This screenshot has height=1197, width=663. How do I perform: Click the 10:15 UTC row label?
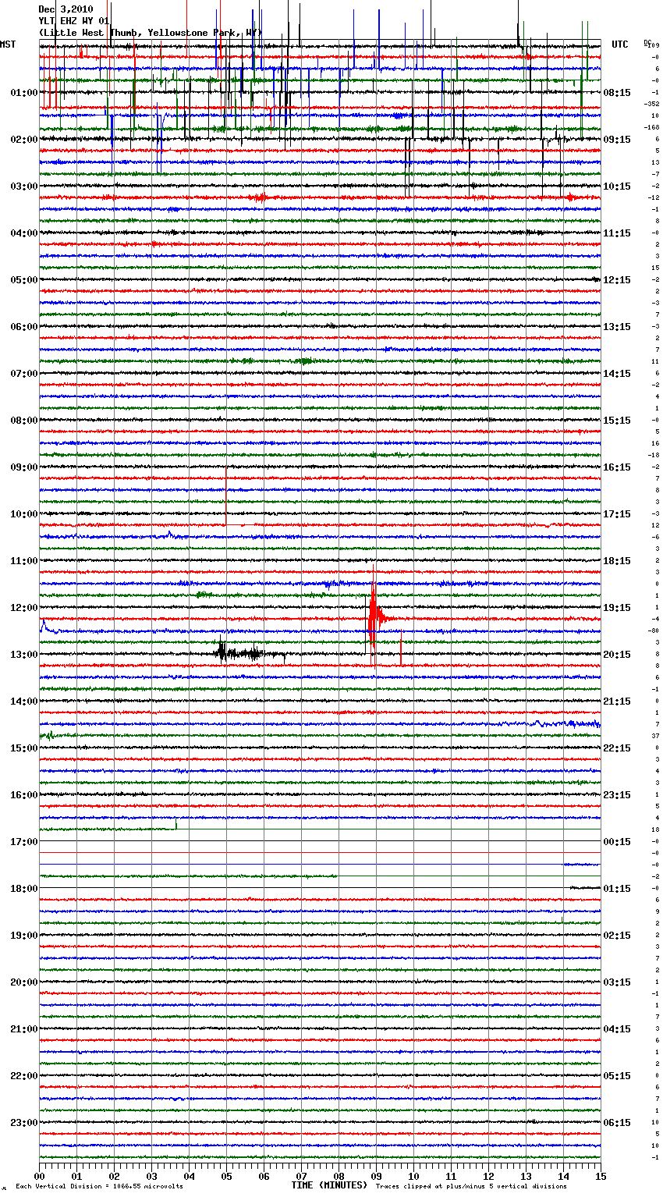(x=617, y=186)
